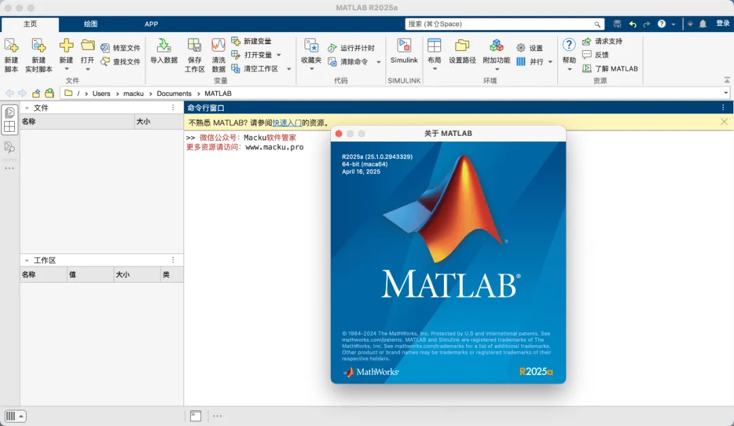Open 设置 preferences with the gear

529,48
